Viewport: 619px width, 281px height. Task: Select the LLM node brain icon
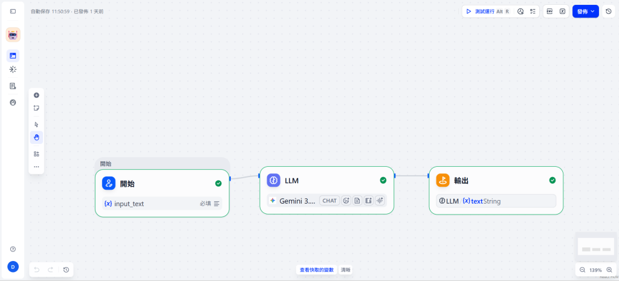[x=273, y=180]
